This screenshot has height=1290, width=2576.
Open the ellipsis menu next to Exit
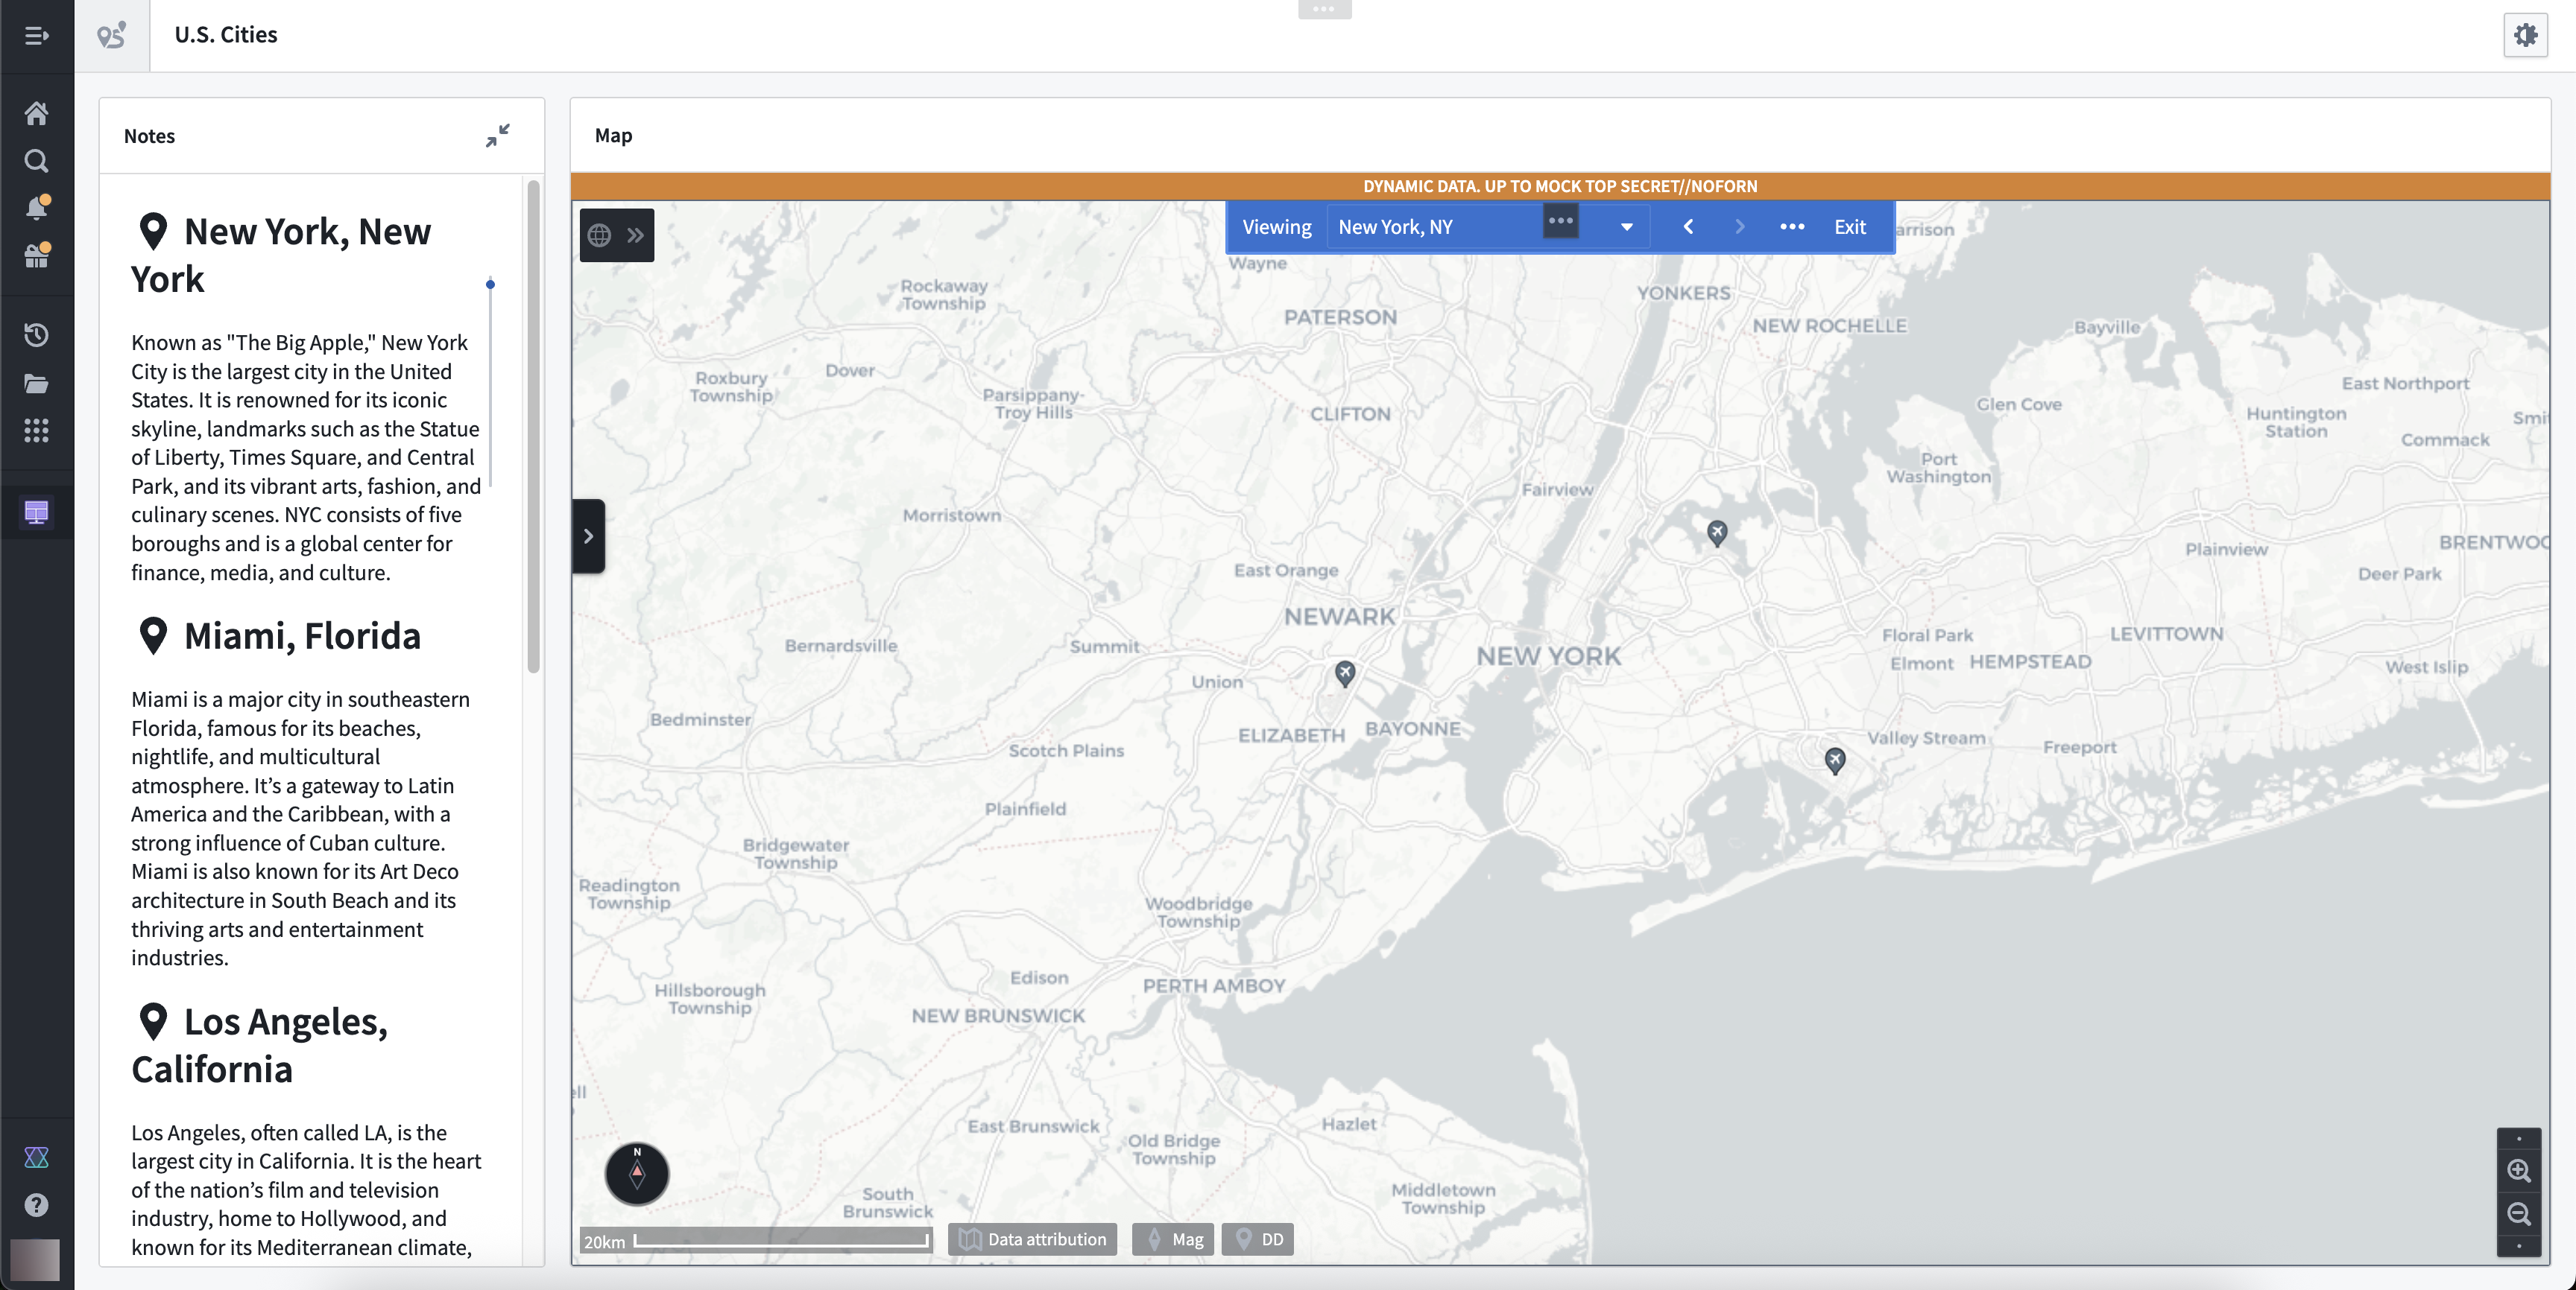pyautogui.click(x=1791, y=226)
